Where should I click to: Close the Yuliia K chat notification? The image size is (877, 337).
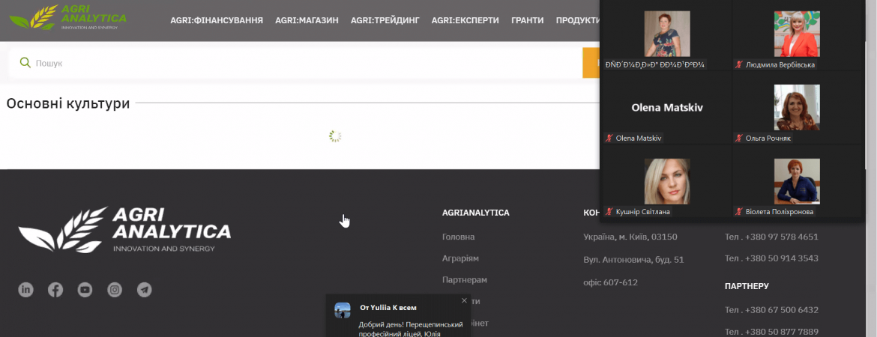pyautogui.click(x=464, y=300)
